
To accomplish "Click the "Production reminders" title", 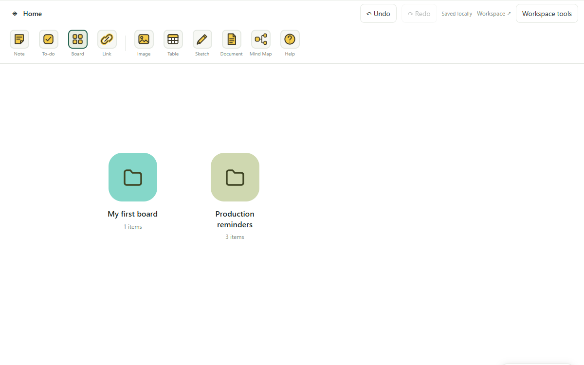I will tap(235, 219).
